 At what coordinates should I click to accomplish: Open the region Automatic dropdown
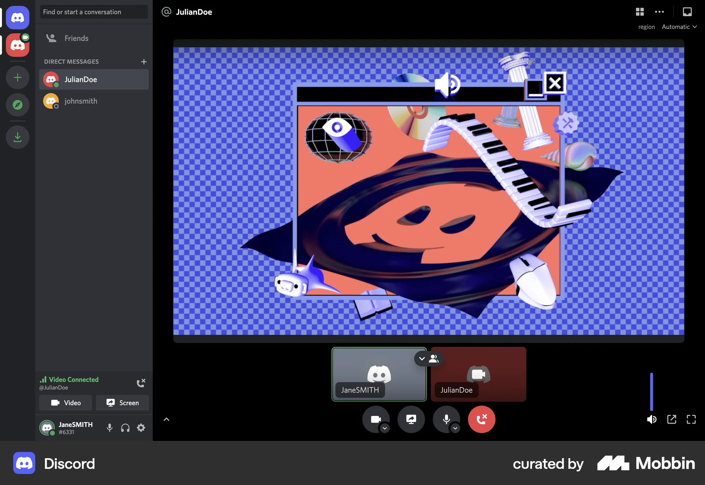[679, 26]
